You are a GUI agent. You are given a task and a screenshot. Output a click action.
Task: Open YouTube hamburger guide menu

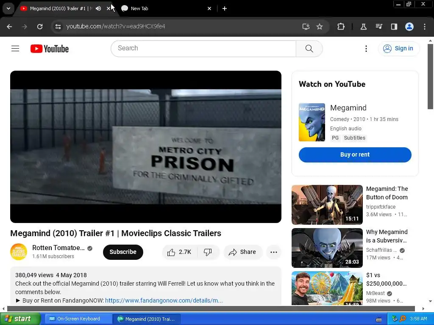click(x=15, y=49)
